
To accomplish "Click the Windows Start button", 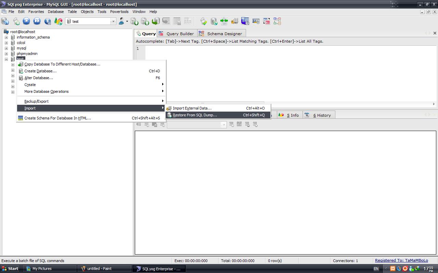I will click(x=10, y=269).
